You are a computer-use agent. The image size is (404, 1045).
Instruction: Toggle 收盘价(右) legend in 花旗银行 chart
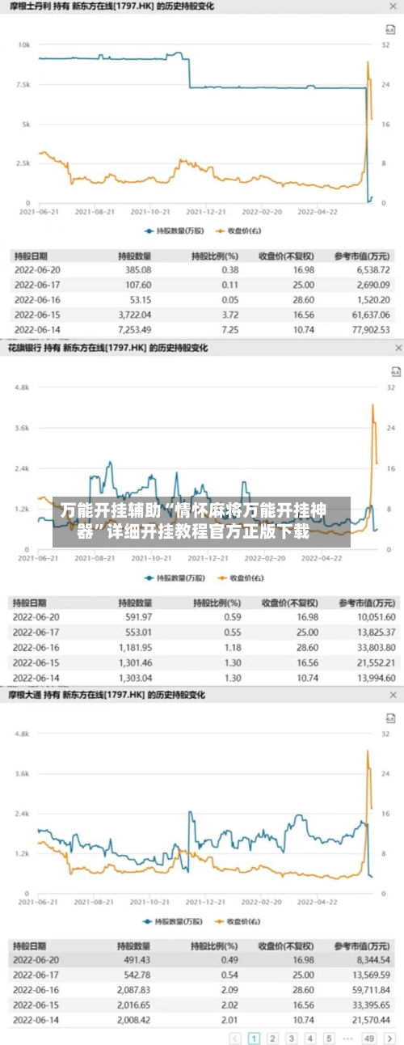tap(240, 577)
